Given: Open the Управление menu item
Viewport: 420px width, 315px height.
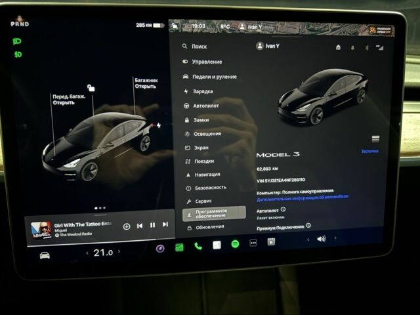Looking at the screenshot, I should click(x=202, y=62).
